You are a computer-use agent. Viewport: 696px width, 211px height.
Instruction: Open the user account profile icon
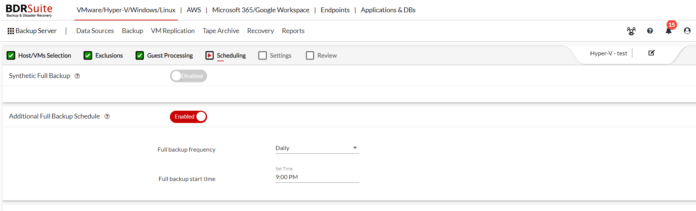point(687,31)
